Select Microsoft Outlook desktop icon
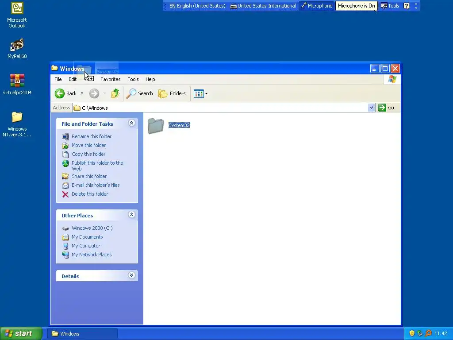This screenshot has width=453, height=340. click(x=17, y=15)
